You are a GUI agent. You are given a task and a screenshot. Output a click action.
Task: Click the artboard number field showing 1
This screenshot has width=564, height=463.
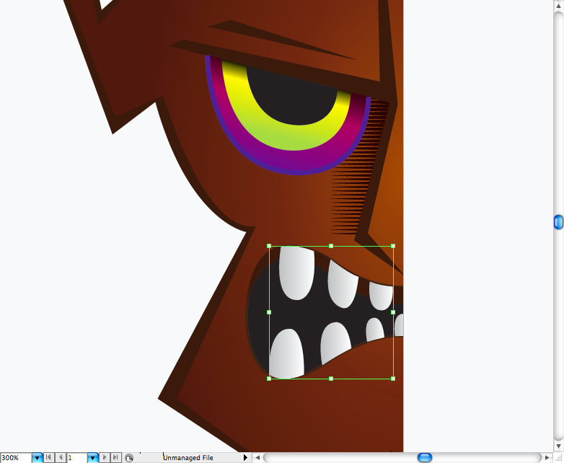click(76, 458)
